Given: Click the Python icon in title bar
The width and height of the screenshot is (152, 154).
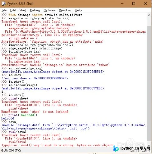Looking at the screenshot, I should [4, 4].
